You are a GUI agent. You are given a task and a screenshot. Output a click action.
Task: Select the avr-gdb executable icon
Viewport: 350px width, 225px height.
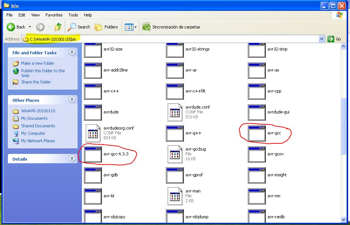(x=92, y=175)
